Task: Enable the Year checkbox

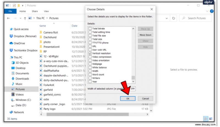Action: [90, 82]
